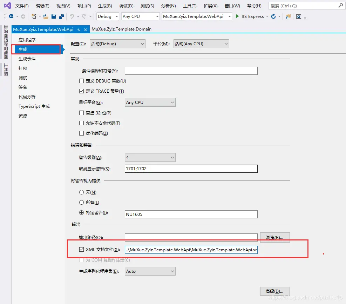Image resolution: width=346 pixels, height=304 pixels.
Task: Select the 无(N) radio button
Action: click(x=81, y=192)
